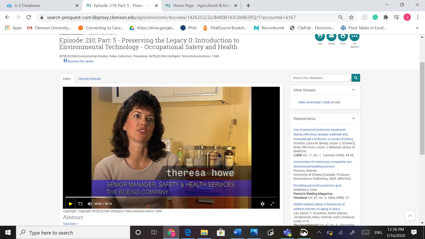Bookmark this page with star icon
Screen dimensions: 425x239
coord(351,17)
